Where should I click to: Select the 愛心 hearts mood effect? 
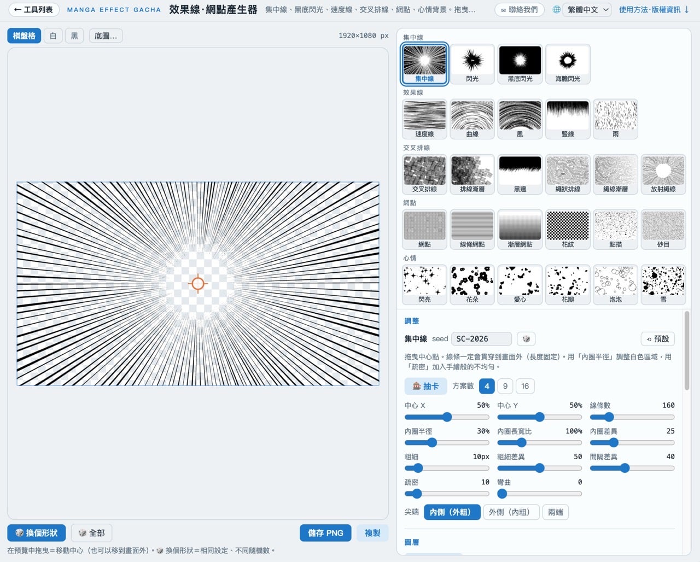point(520,285)
